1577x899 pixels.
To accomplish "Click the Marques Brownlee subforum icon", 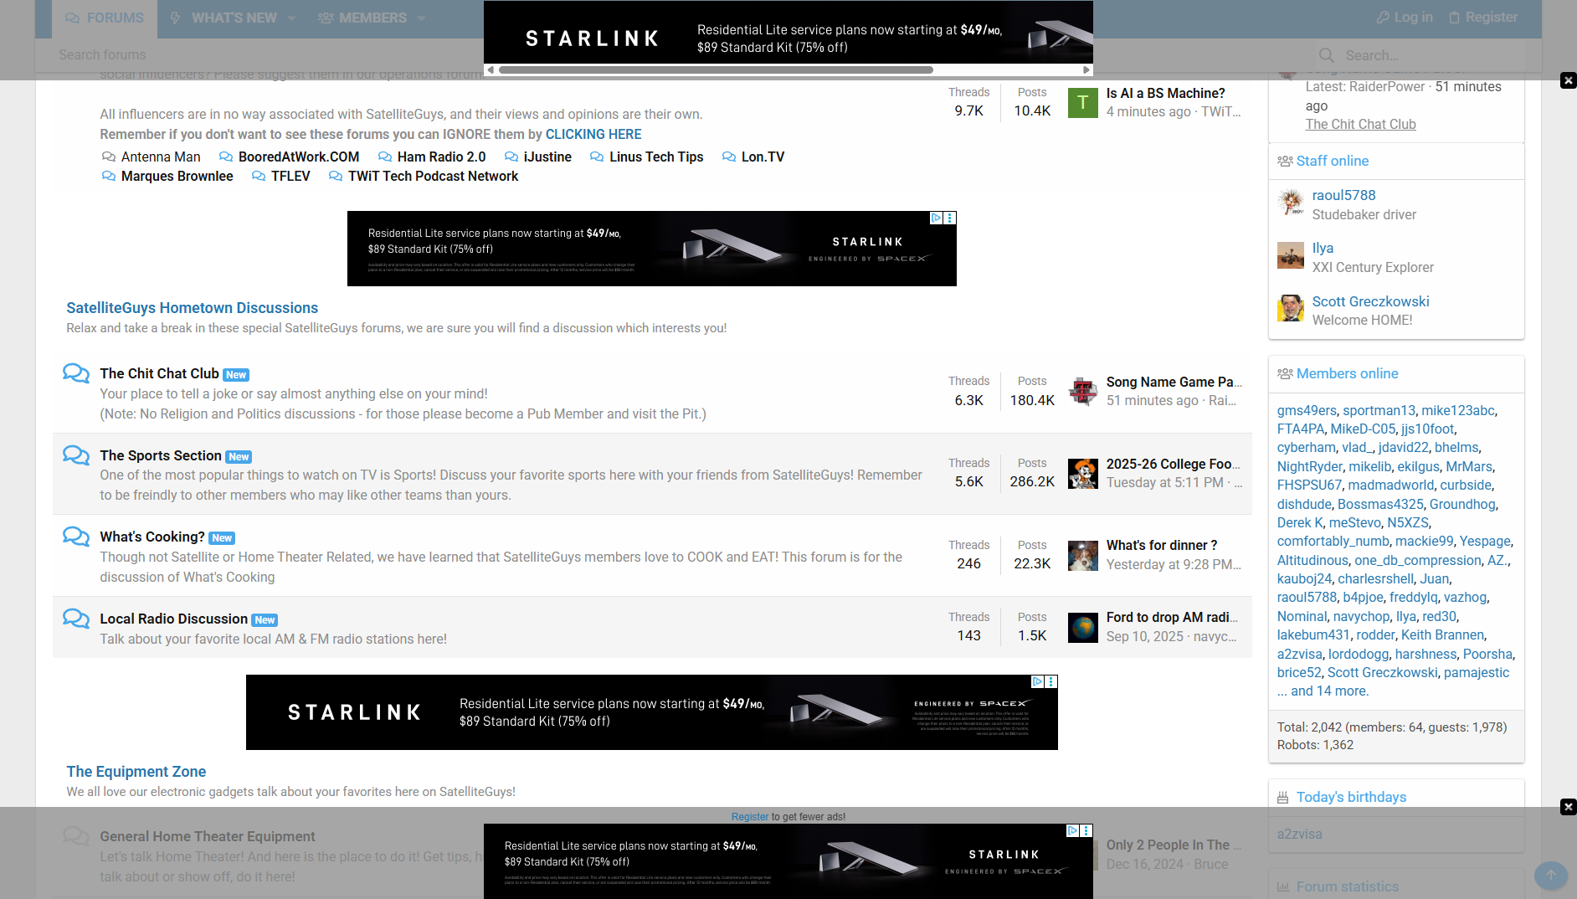I will (109, 176).
